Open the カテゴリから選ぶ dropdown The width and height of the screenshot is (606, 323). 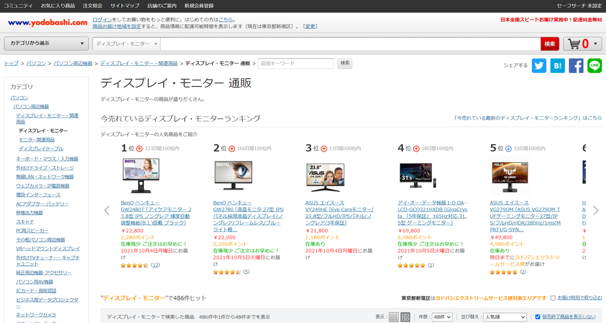[46, 43]
